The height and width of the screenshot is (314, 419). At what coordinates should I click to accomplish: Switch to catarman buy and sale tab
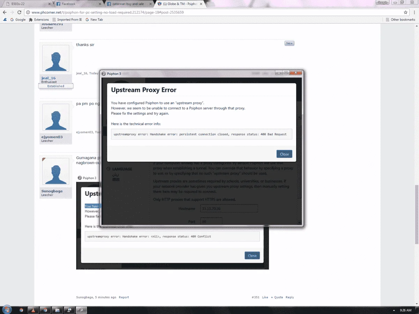point(129,4)
